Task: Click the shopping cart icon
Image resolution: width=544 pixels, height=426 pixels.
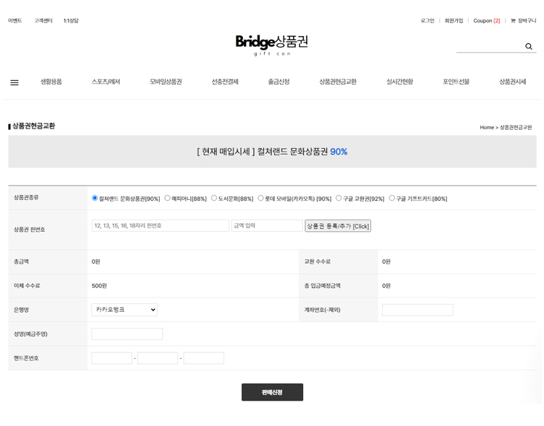Action: [x=513, y=21]
